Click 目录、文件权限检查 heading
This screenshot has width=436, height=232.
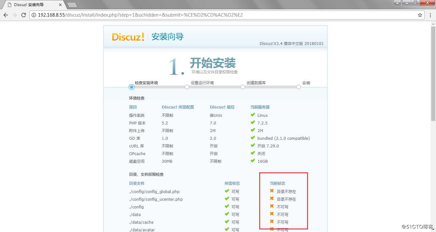146,175
